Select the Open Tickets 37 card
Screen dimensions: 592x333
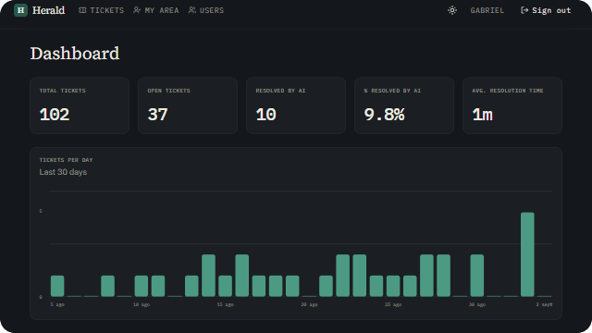(188, 105)
